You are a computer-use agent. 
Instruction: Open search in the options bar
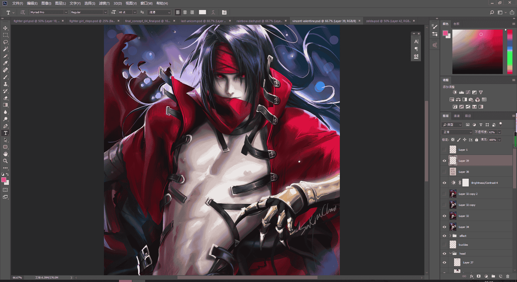pos(492,12)
